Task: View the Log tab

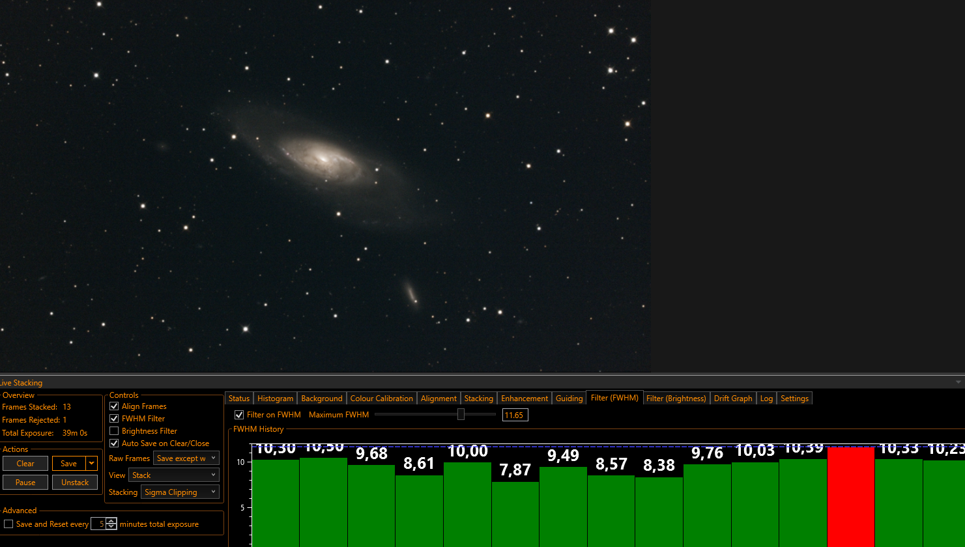Action: (766, 399)
